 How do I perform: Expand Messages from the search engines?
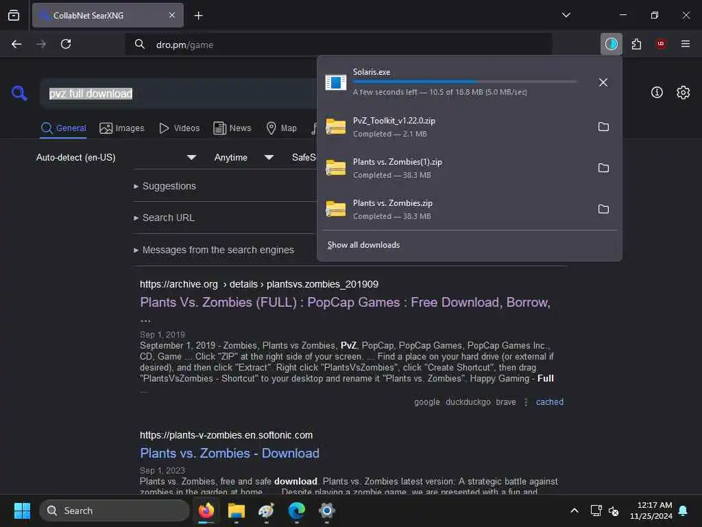click(214, 250)
